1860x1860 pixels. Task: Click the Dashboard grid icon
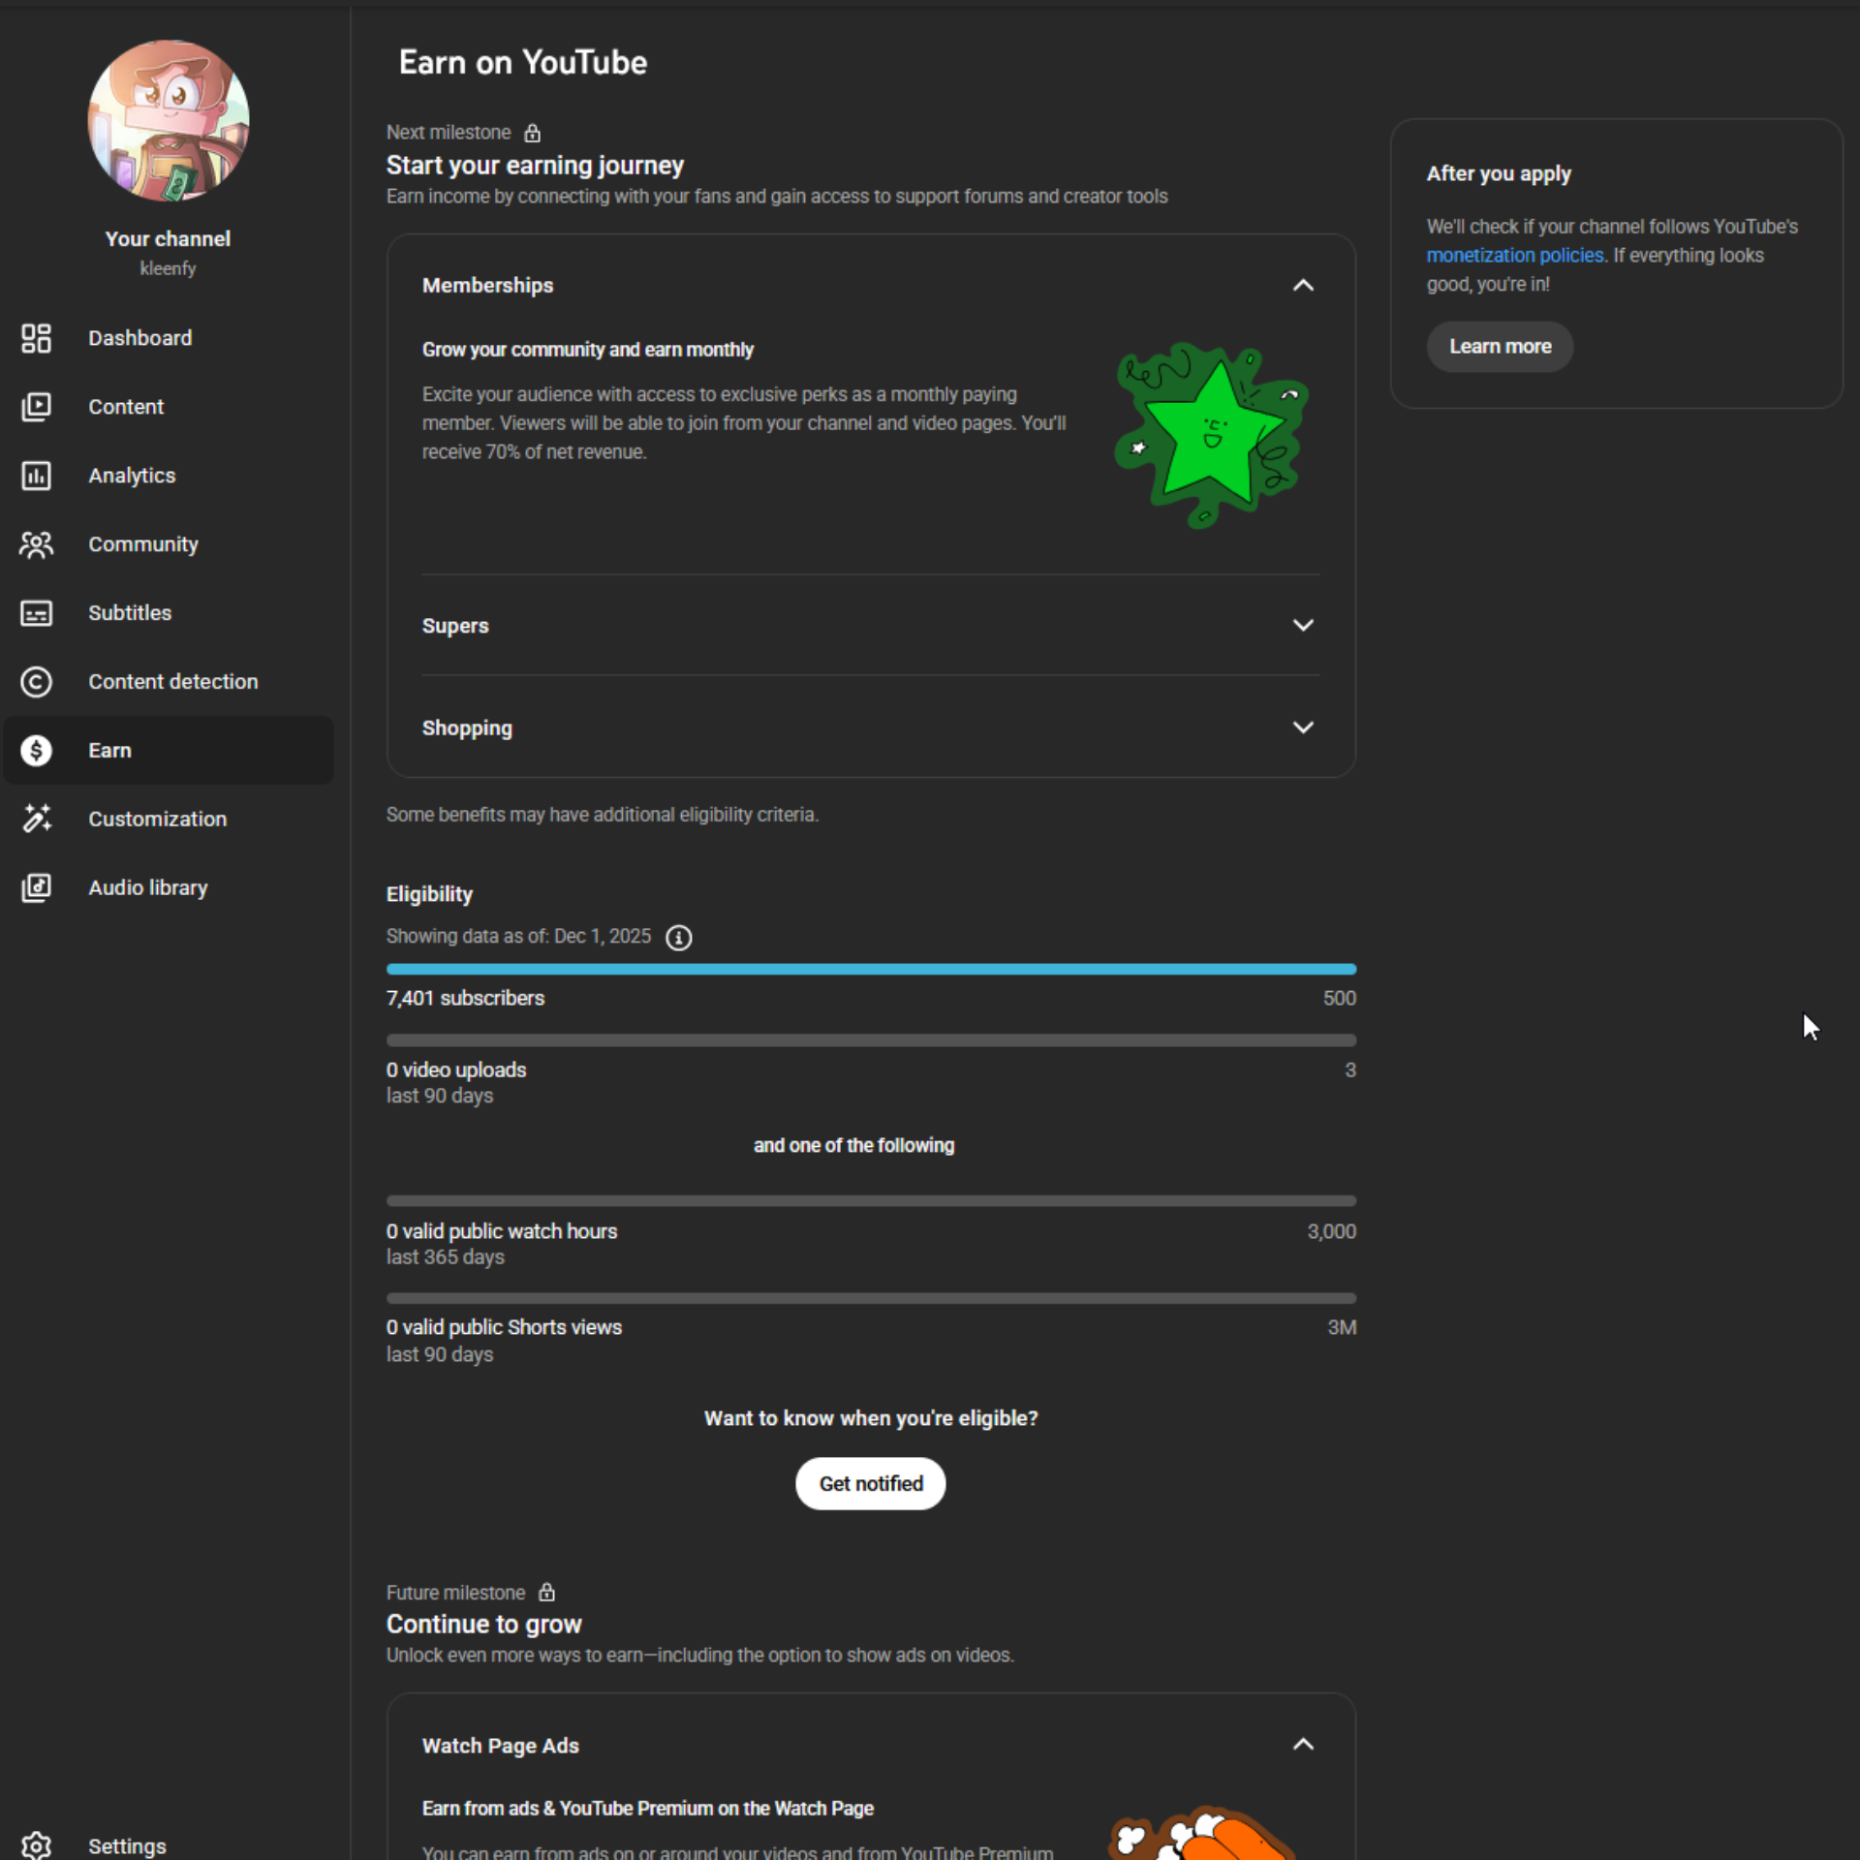pos(36,338)
